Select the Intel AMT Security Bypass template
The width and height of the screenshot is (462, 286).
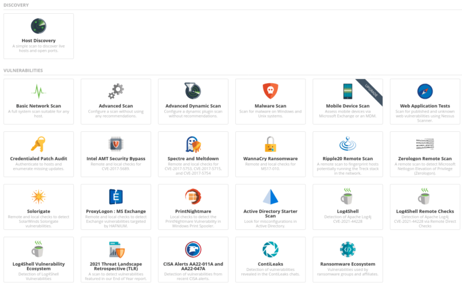pyautogui.click(x=115, y=154)
